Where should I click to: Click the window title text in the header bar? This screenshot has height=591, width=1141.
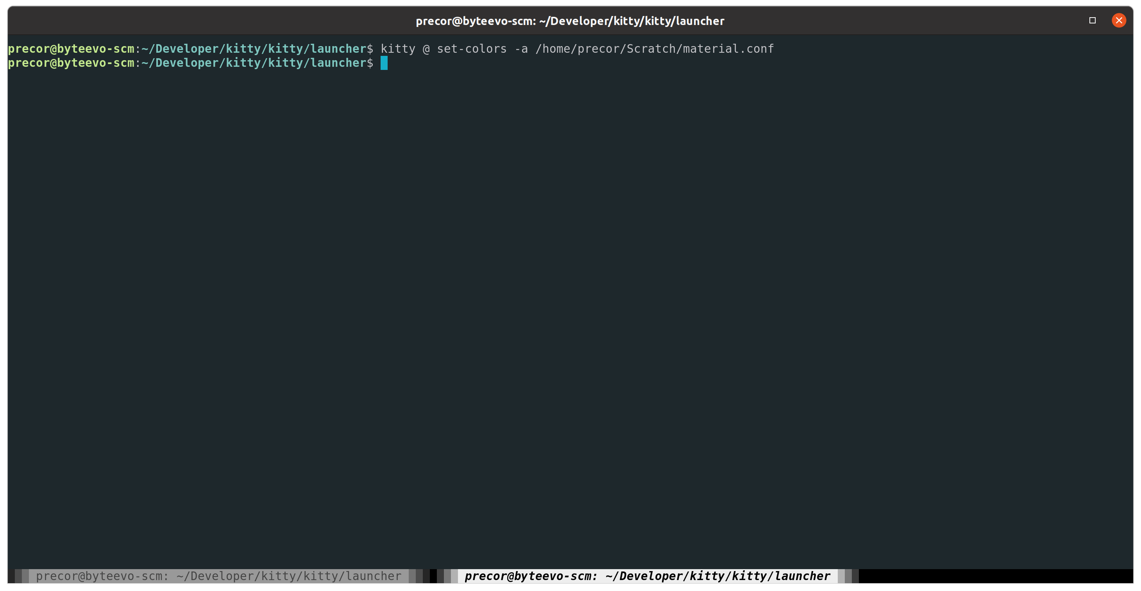pos(570,20)
